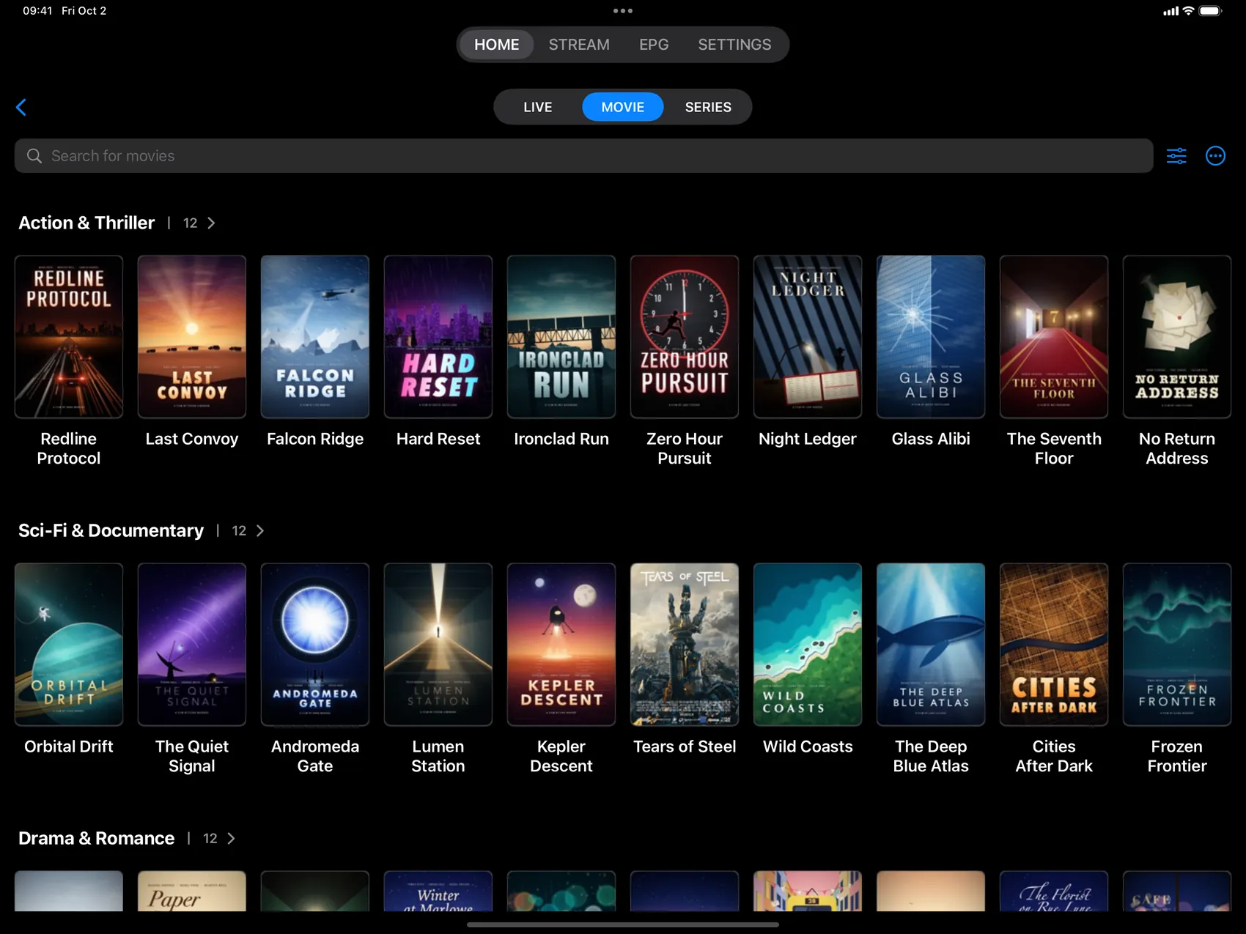Image resolution: width=1246 pixels, height=934 pixels.
Task: Open the EPG tab
Action: pyautogui.click(x=654, y=45)
